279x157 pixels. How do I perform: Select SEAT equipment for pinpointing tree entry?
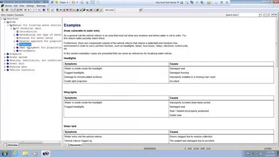(x=40, y=48)
